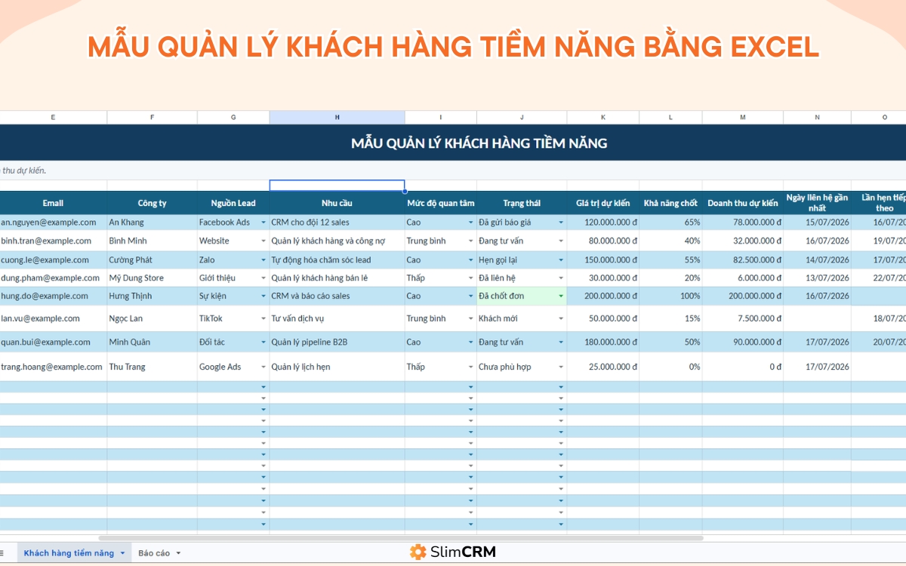The height and width of the screenshot is (566, 906).
Task: Select column F header
Action: click(x=153, y=118)
